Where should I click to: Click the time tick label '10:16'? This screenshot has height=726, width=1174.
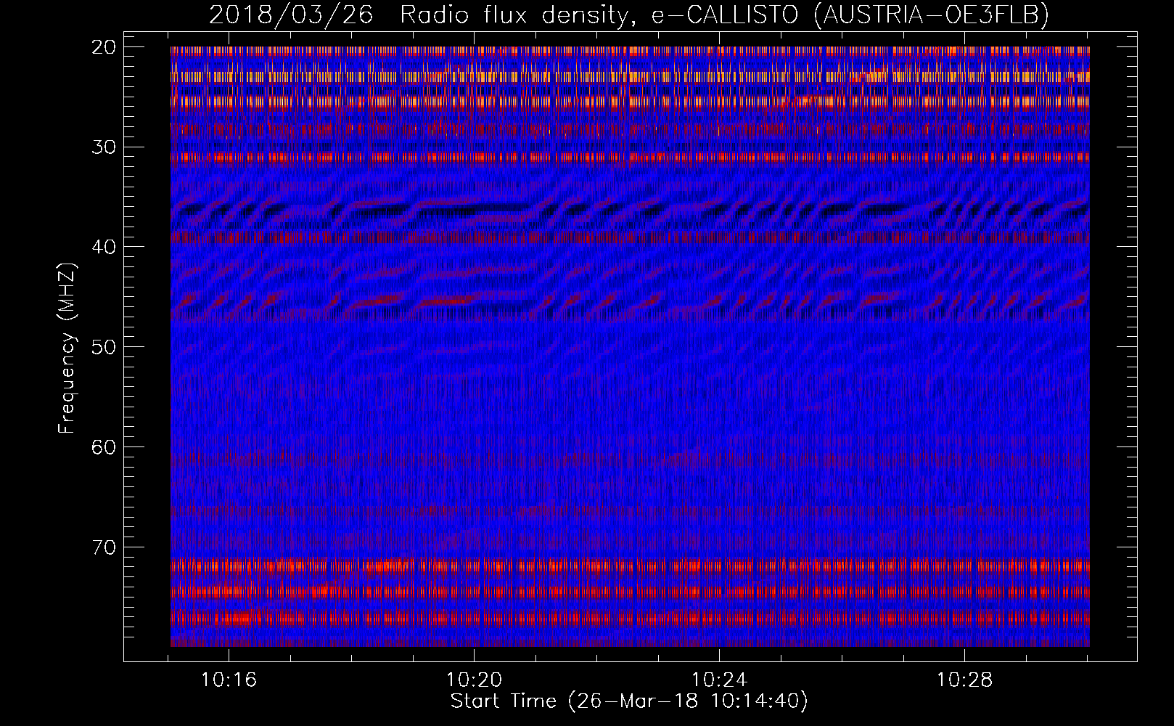tap(229, 680)
